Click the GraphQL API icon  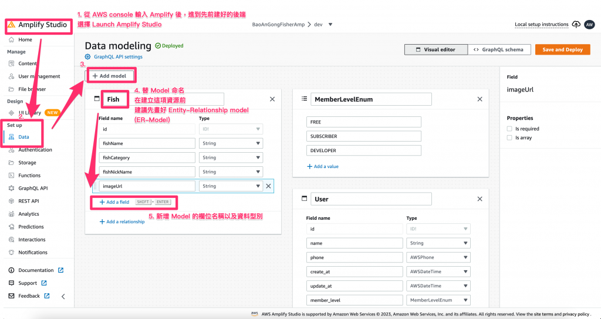(12, 189)
